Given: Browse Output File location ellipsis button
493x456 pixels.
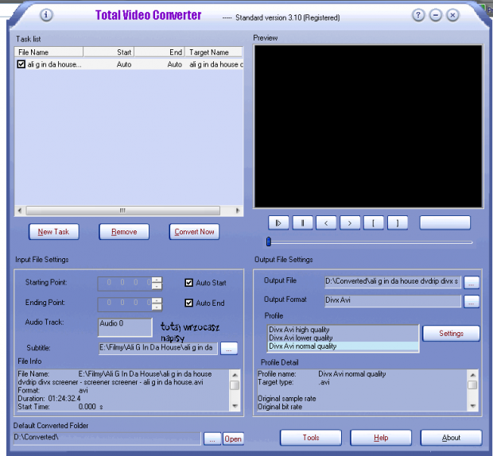Looking at the screenshot, I should click(x=472, y=282).
